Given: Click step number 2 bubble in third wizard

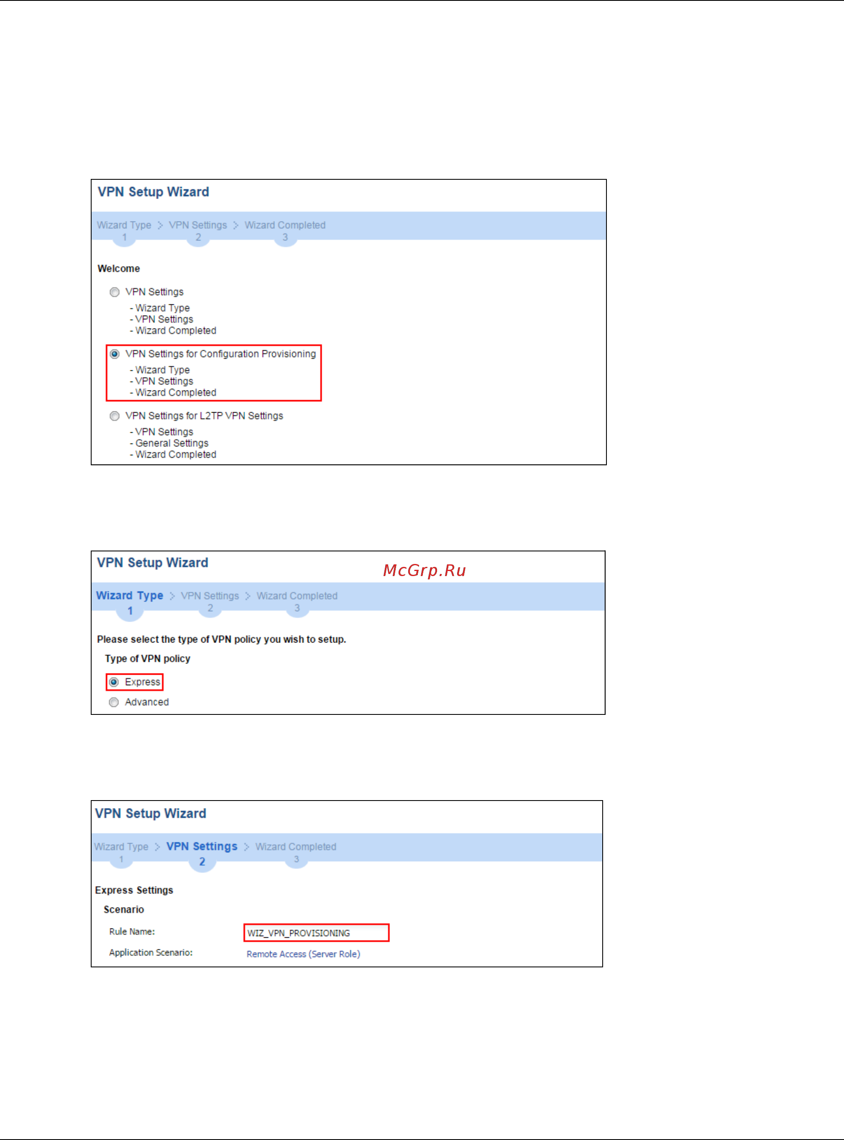Looking at the screenshot, I should 202,862.
